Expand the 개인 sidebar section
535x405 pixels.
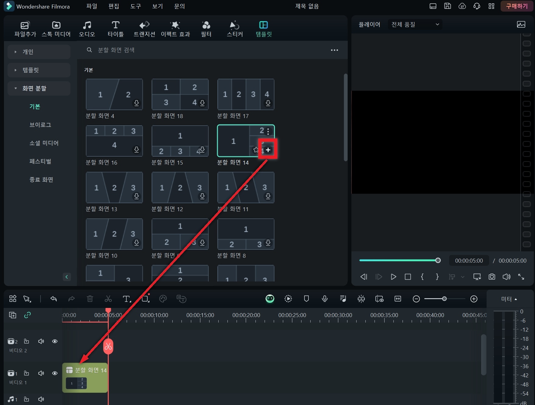39,52
